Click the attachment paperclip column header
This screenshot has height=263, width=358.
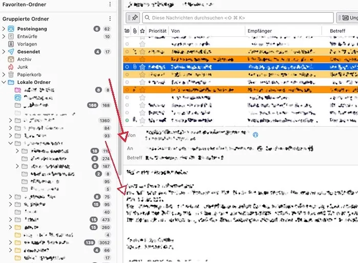coord(135,31)
